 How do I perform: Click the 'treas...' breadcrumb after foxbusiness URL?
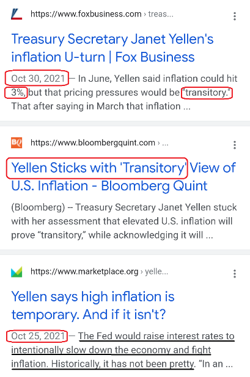(x=161, y=14)
